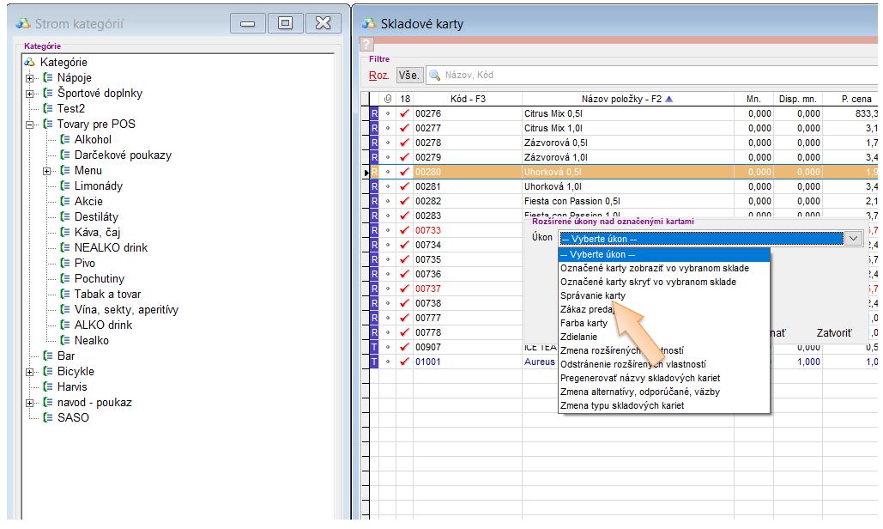This screenshot has height=529, width=883.
Task: Choose 'Farba karty' in the dropdown list
Action: pos(584,323)
